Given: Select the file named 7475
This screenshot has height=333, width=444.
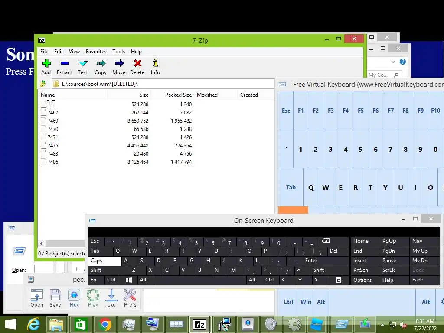Looking at the screenshot, I should point(52,146).
